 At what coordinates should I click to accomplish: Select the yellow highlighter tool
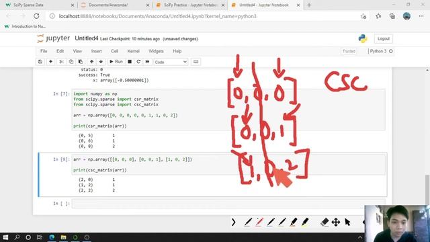pyautogui.click(x=305, y=222)
